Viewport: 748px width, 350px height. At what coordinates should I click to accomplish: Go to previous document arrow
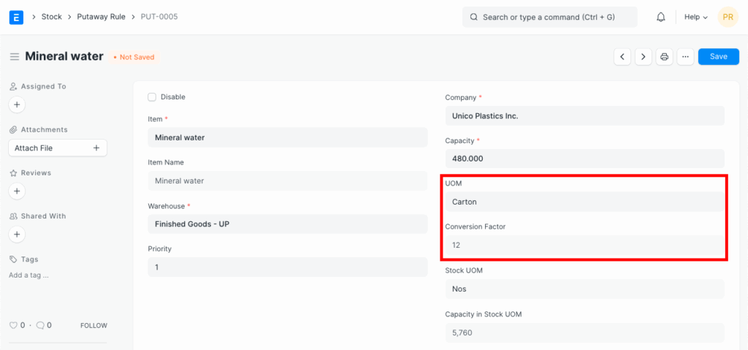pos(622,57)
